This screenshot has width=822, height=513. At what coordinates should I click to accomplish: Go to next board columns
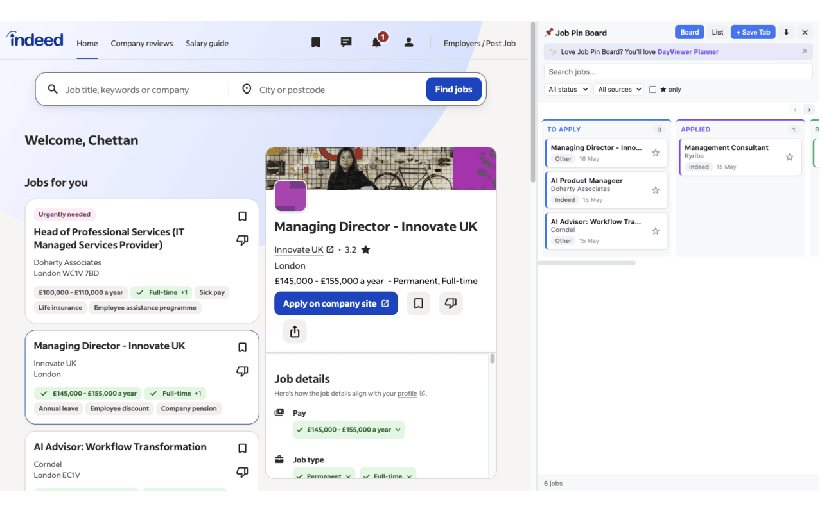809,110
